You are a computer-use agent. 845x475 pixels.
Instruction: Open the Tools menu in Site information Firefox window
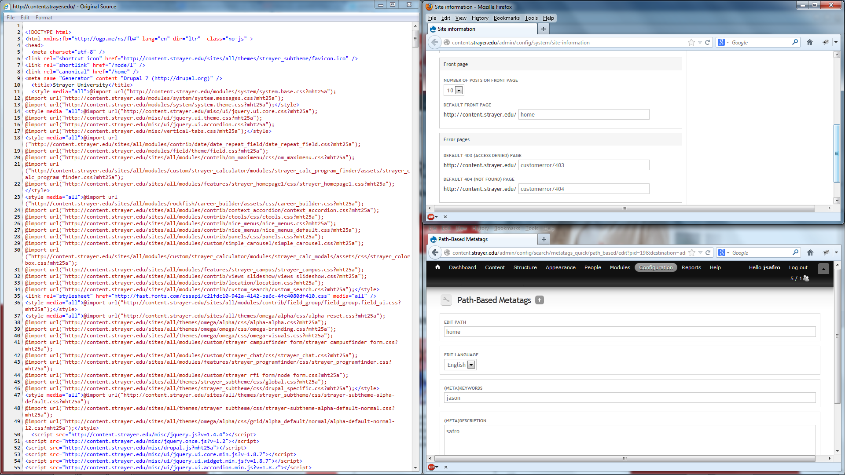tap(531, 18)
